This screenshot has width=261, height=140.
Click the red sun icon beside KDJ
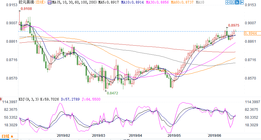[1, 99]
